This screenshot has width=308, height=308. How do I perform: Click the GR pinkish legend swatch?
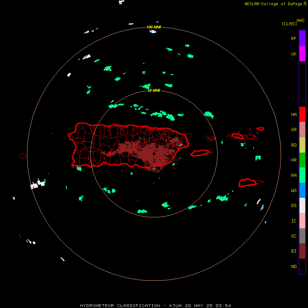tap(302, 130)
